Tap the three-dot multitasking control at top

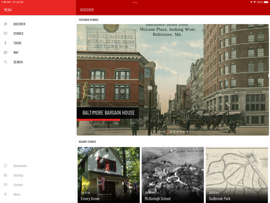tap(135, 3)
